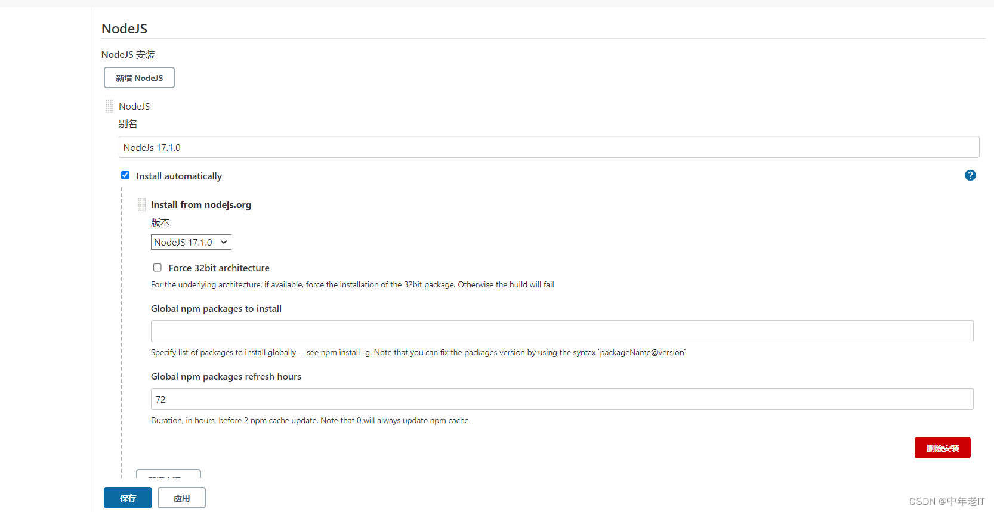
Task: Click the NodeJS 17.1.0 combo box arrow
Action: (x=224, y=242)
